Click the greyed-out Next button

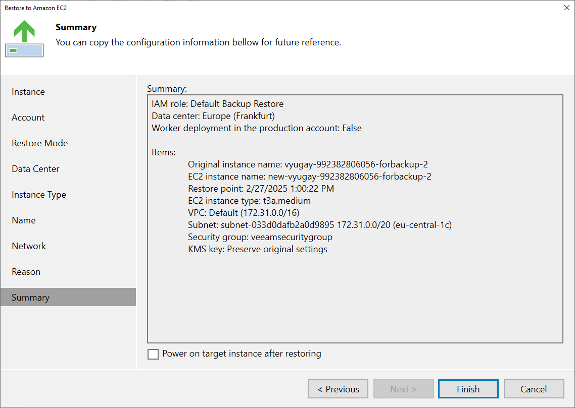coord(403,389)
